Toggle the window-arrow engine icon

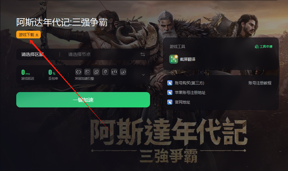87,72
